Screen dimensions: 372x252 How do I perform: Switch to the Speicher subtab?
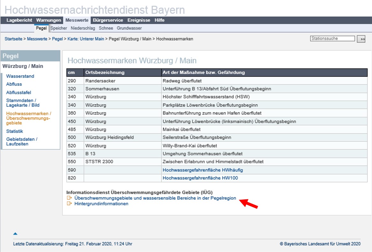click(59, 28)
